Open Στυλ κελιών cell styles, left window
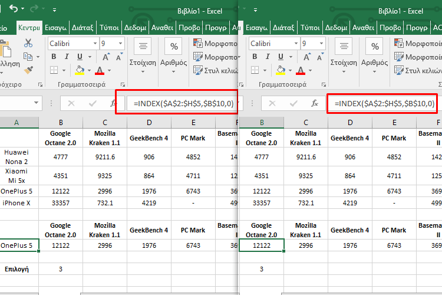The image size is (442, 295). pyautogui.click(x=216, y=70)
